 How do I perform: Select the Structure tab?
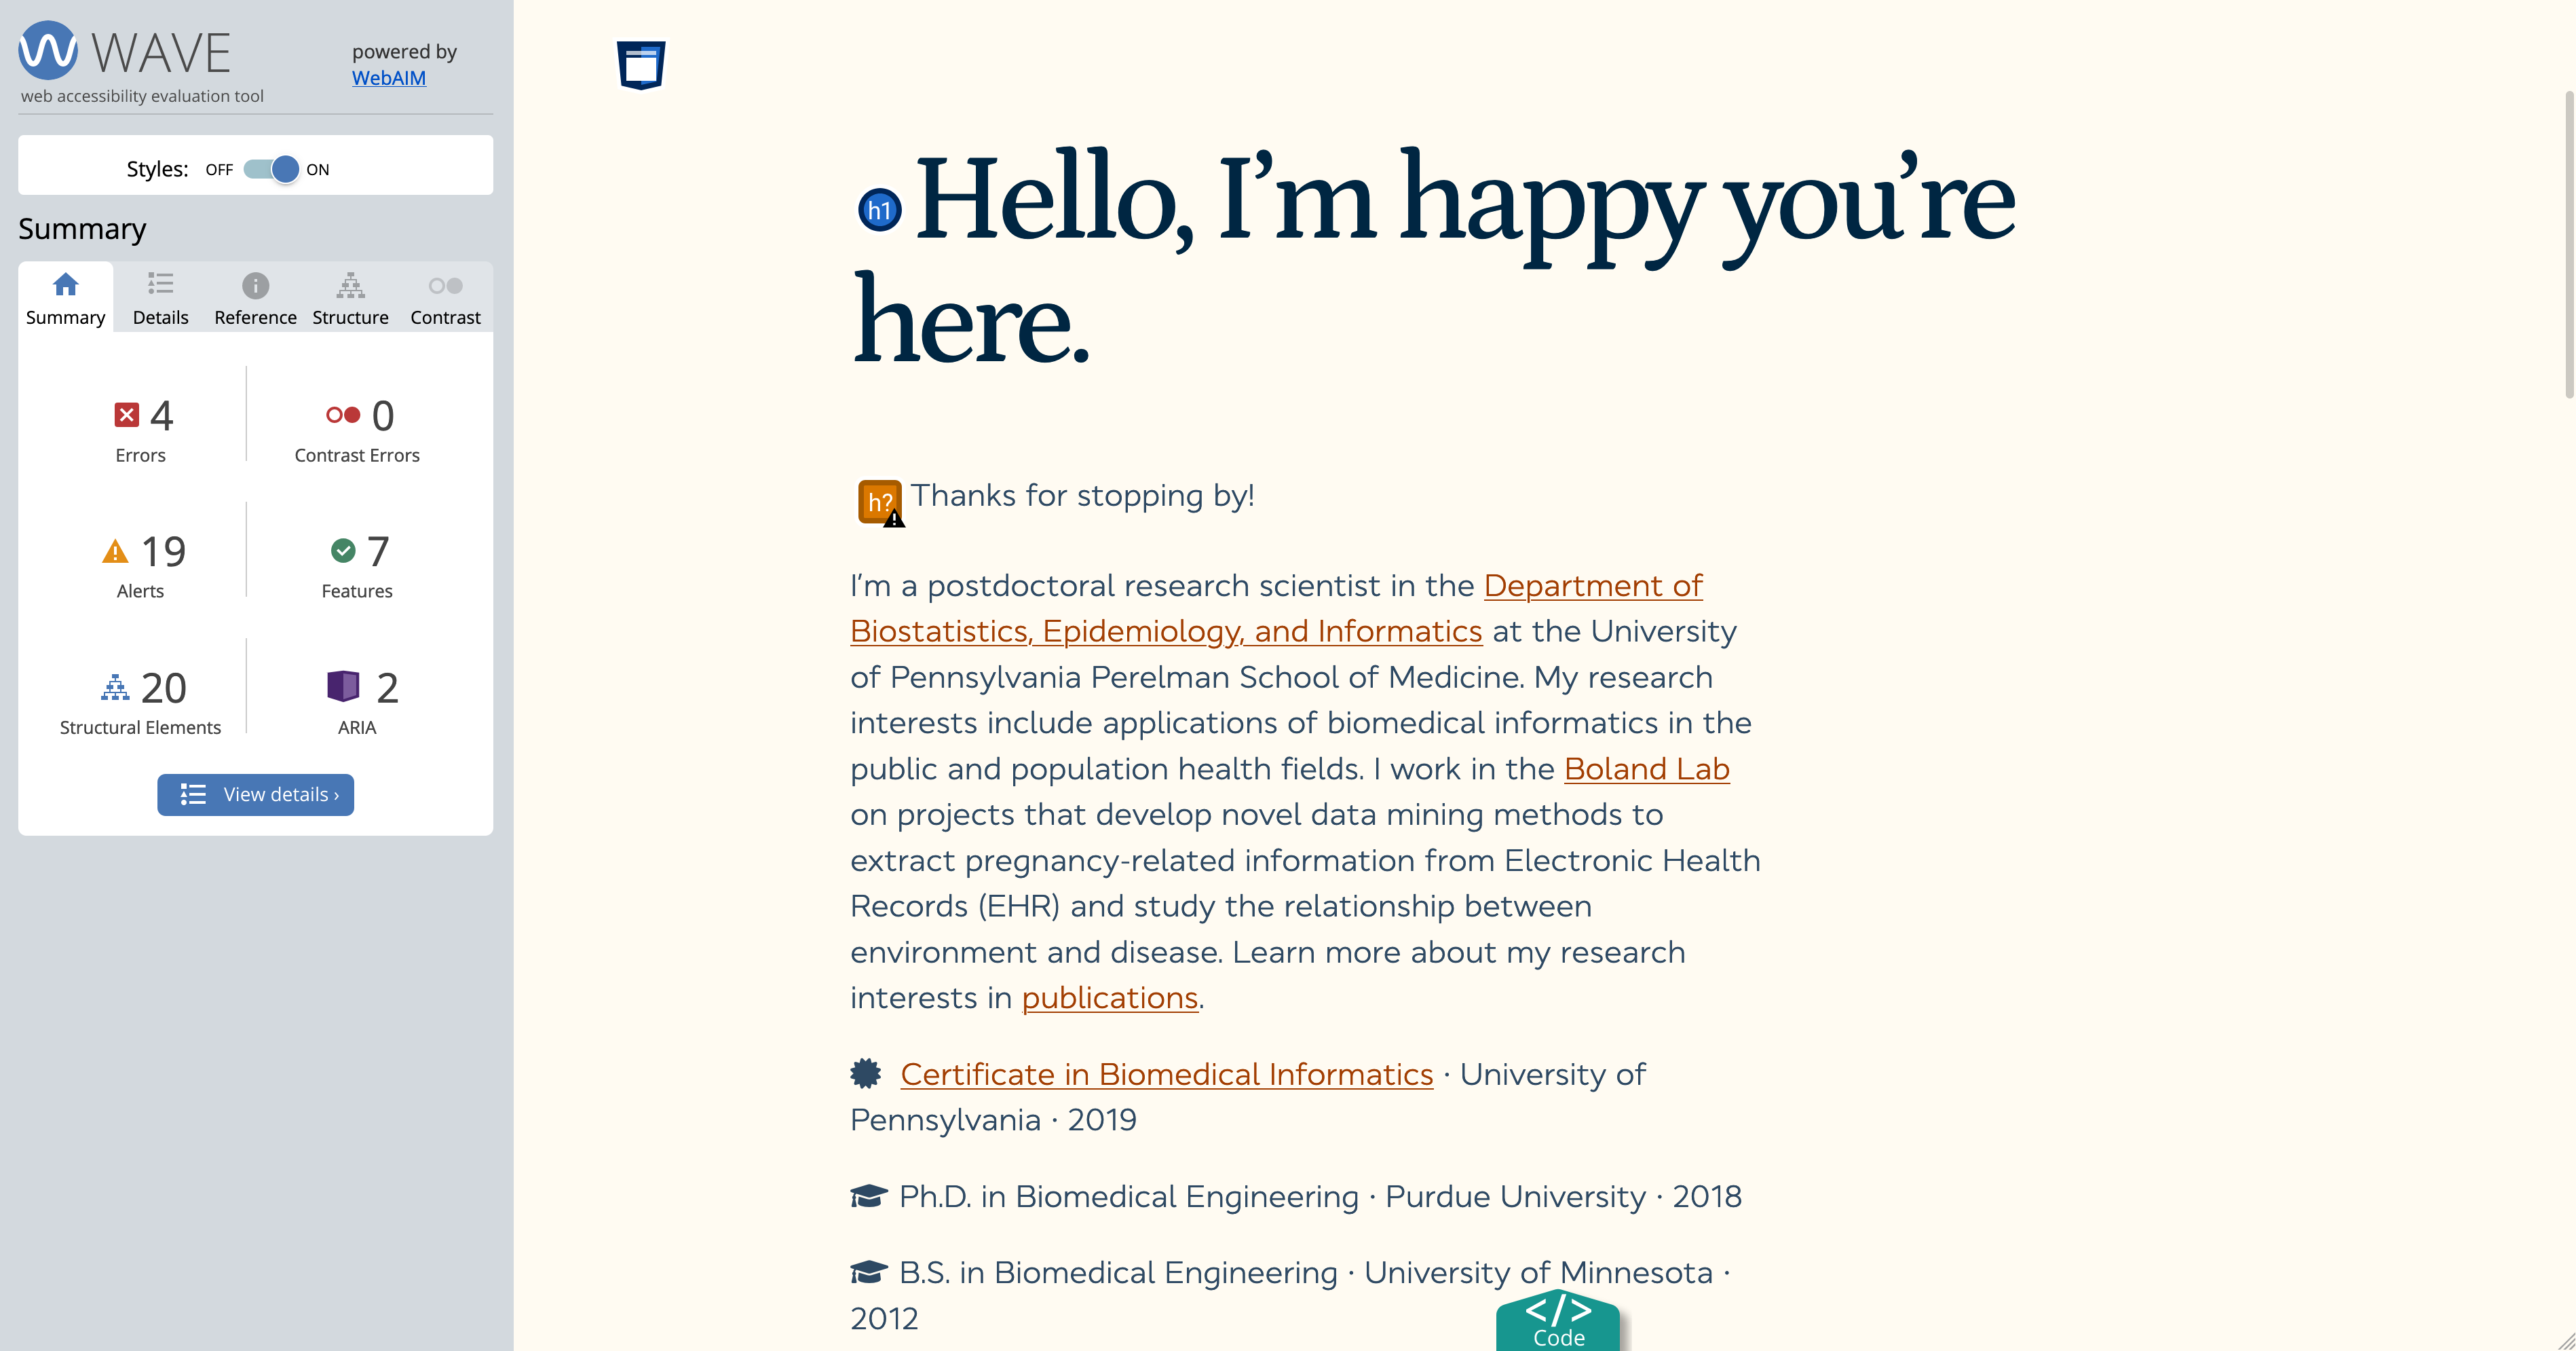click(x=350, y=298)
